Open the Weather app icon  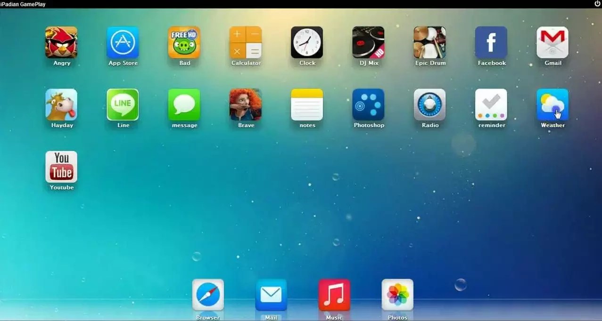553,104
